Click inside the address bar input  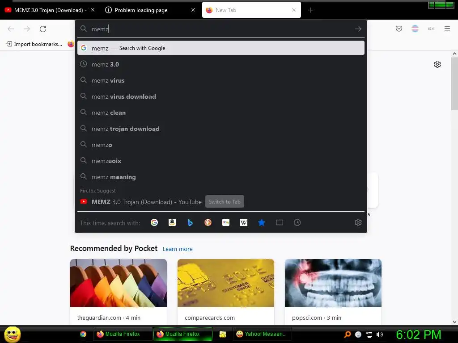(x=221, y=29)
